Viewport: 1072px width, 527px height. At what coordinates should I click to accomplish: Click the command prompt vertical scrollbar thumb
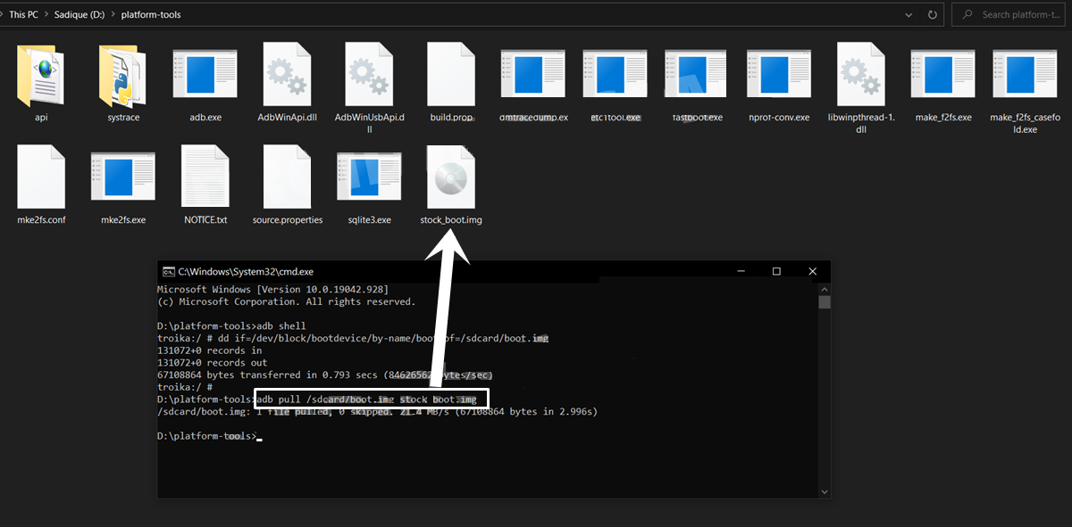point(825,302)
